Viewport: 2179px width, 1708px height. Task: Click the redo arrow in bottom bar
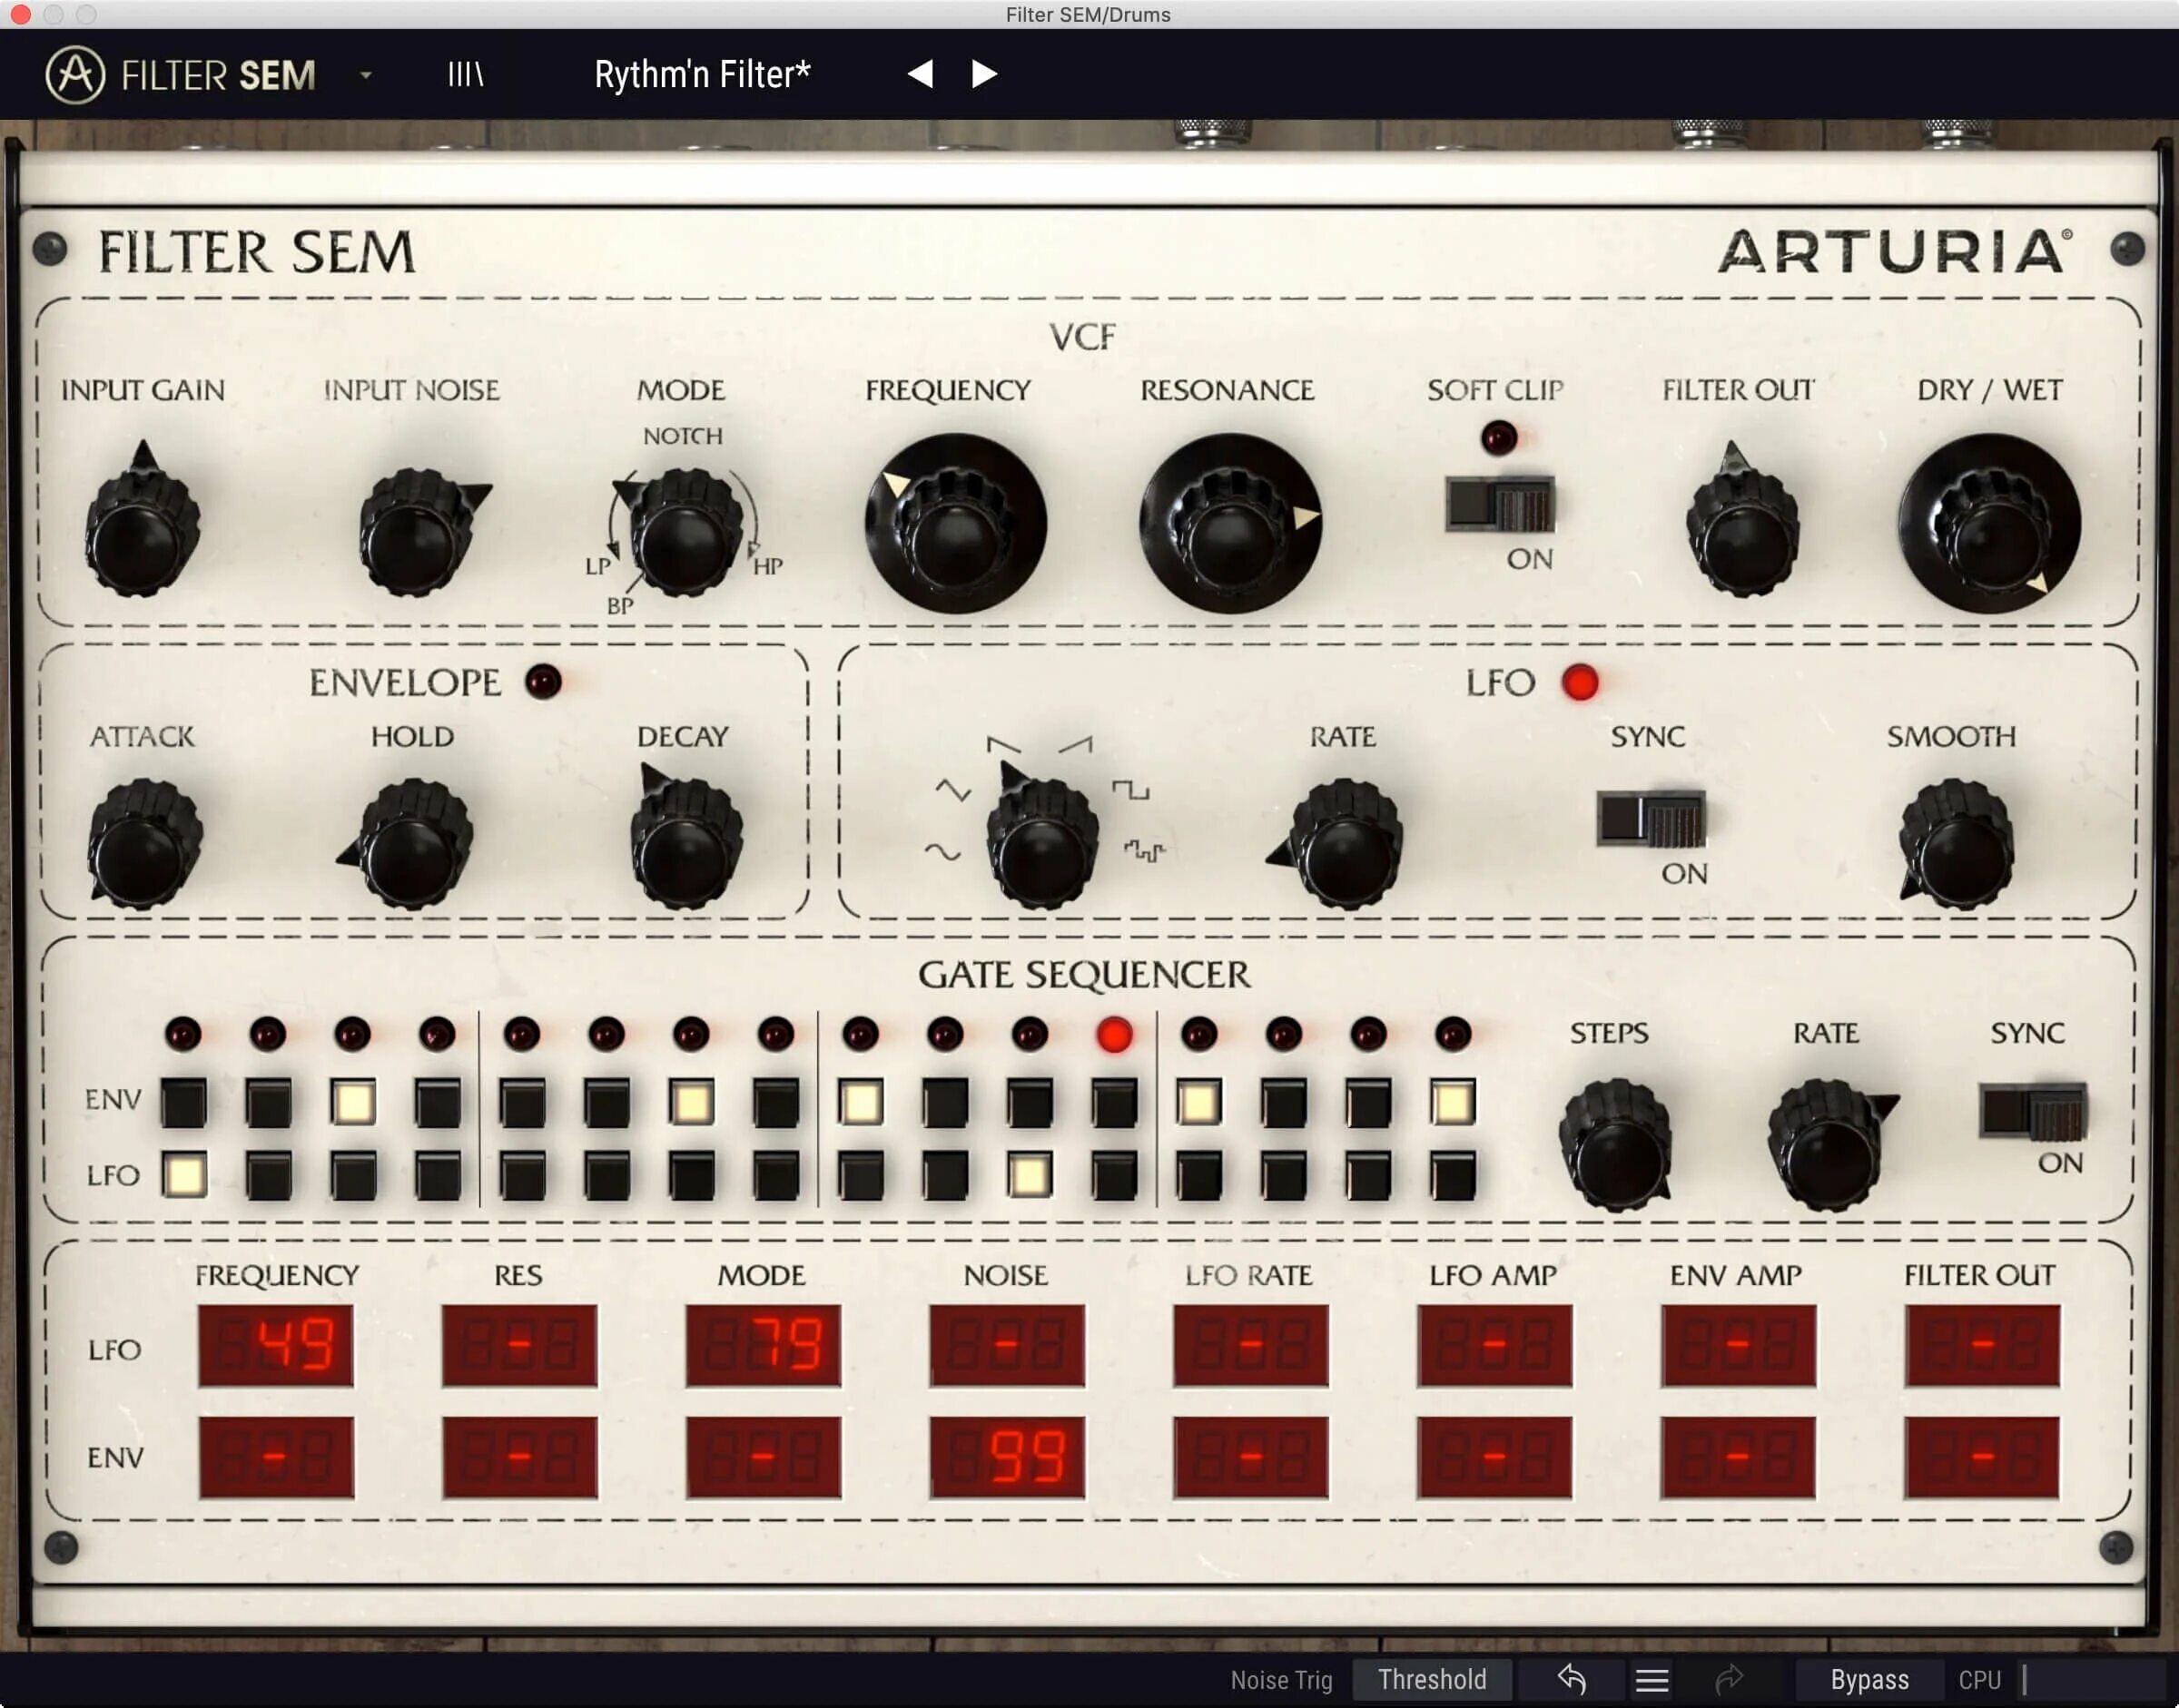pos(1730,1680)
